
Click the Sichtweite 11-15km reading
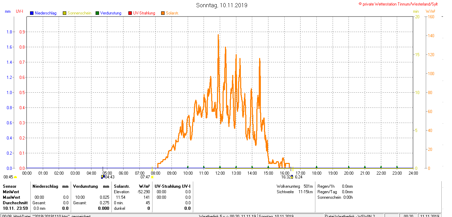(295, 192)
